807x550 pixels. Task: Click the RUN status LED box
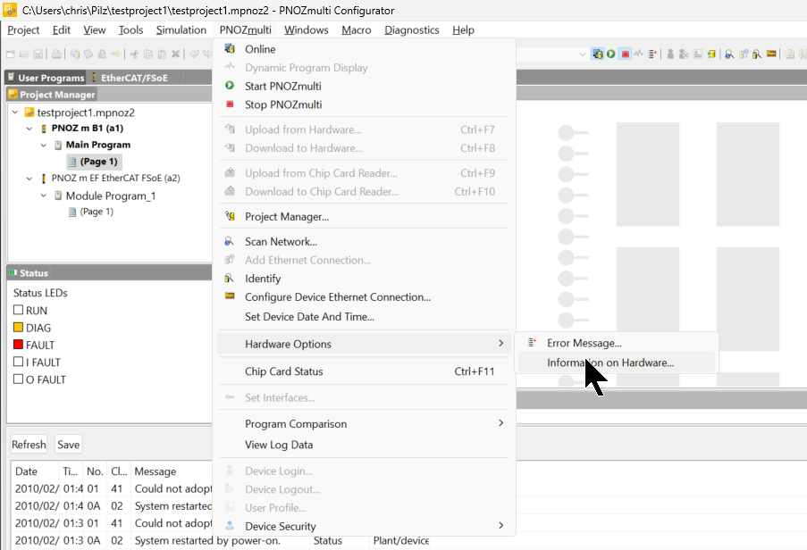pyautogui.click(x=18, y=310)
